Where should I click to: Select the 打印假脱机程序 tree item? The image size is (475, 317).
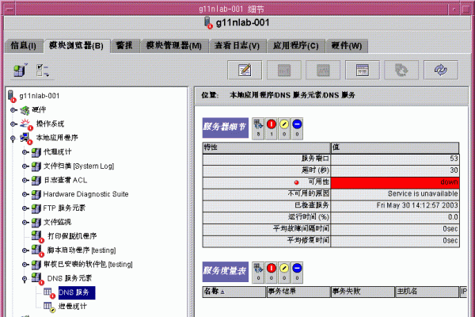pyautogui.click(x=72, y=236)
